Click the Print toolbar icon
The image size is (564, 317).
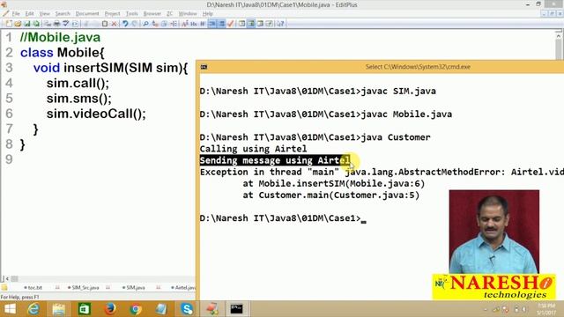point(56,24)
